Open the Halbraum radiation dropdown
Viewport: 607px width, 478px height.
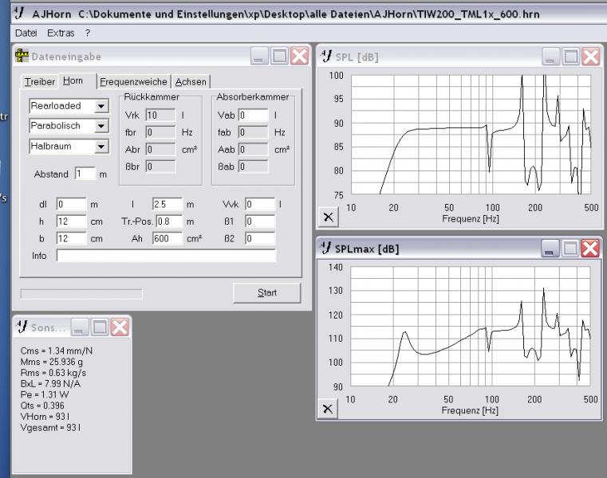coord(101,147)
